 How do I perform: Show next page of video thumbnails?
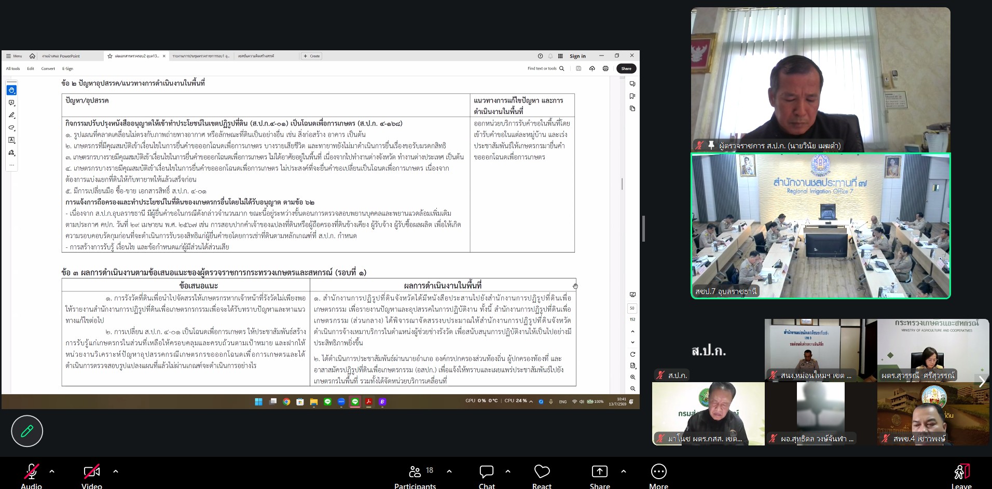tap(982, 382)
